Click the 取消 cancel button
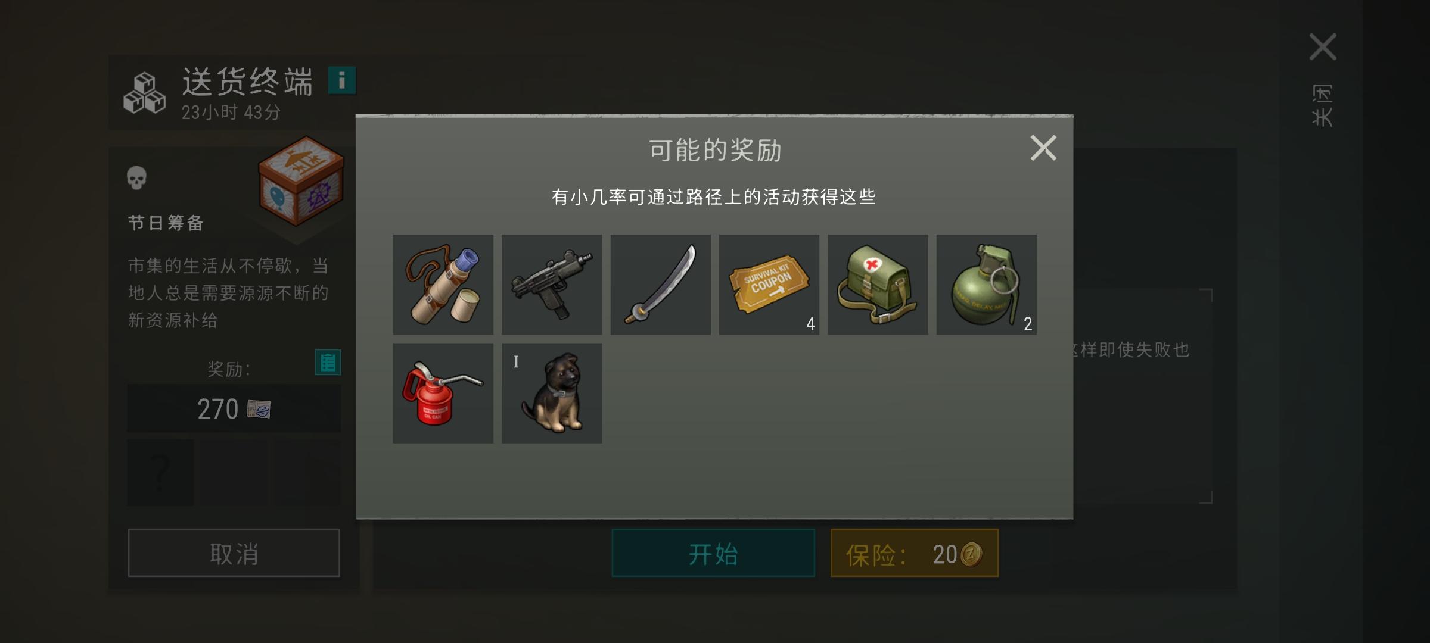 tap(234, 553)
